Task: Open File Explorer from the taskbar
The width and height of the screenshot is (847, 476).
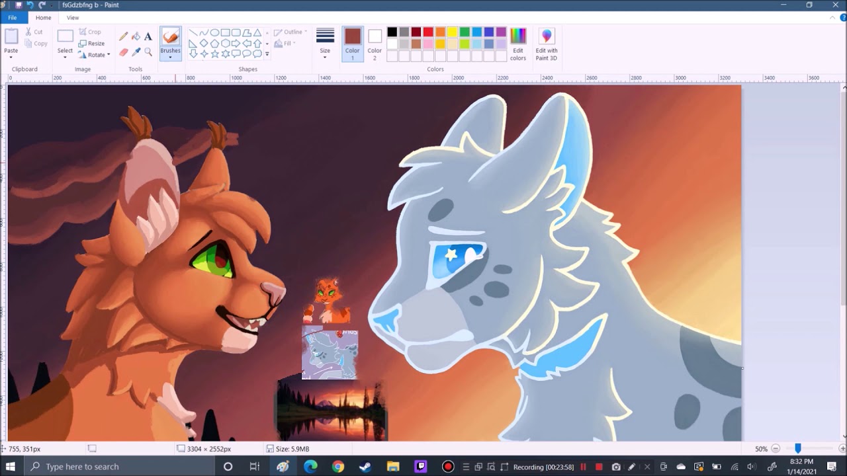Action: click(392, 467)
